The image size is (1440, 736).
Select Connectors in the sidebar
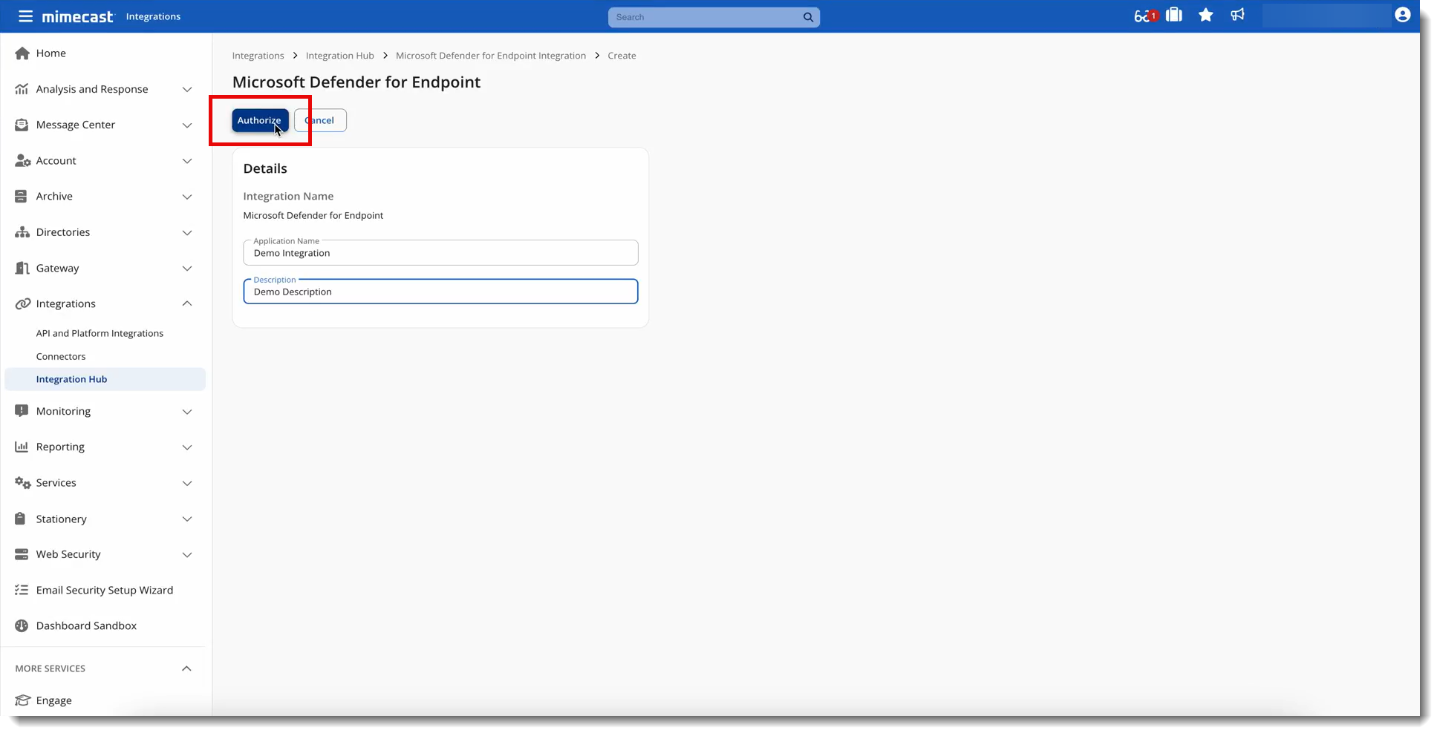pos(61,357)
